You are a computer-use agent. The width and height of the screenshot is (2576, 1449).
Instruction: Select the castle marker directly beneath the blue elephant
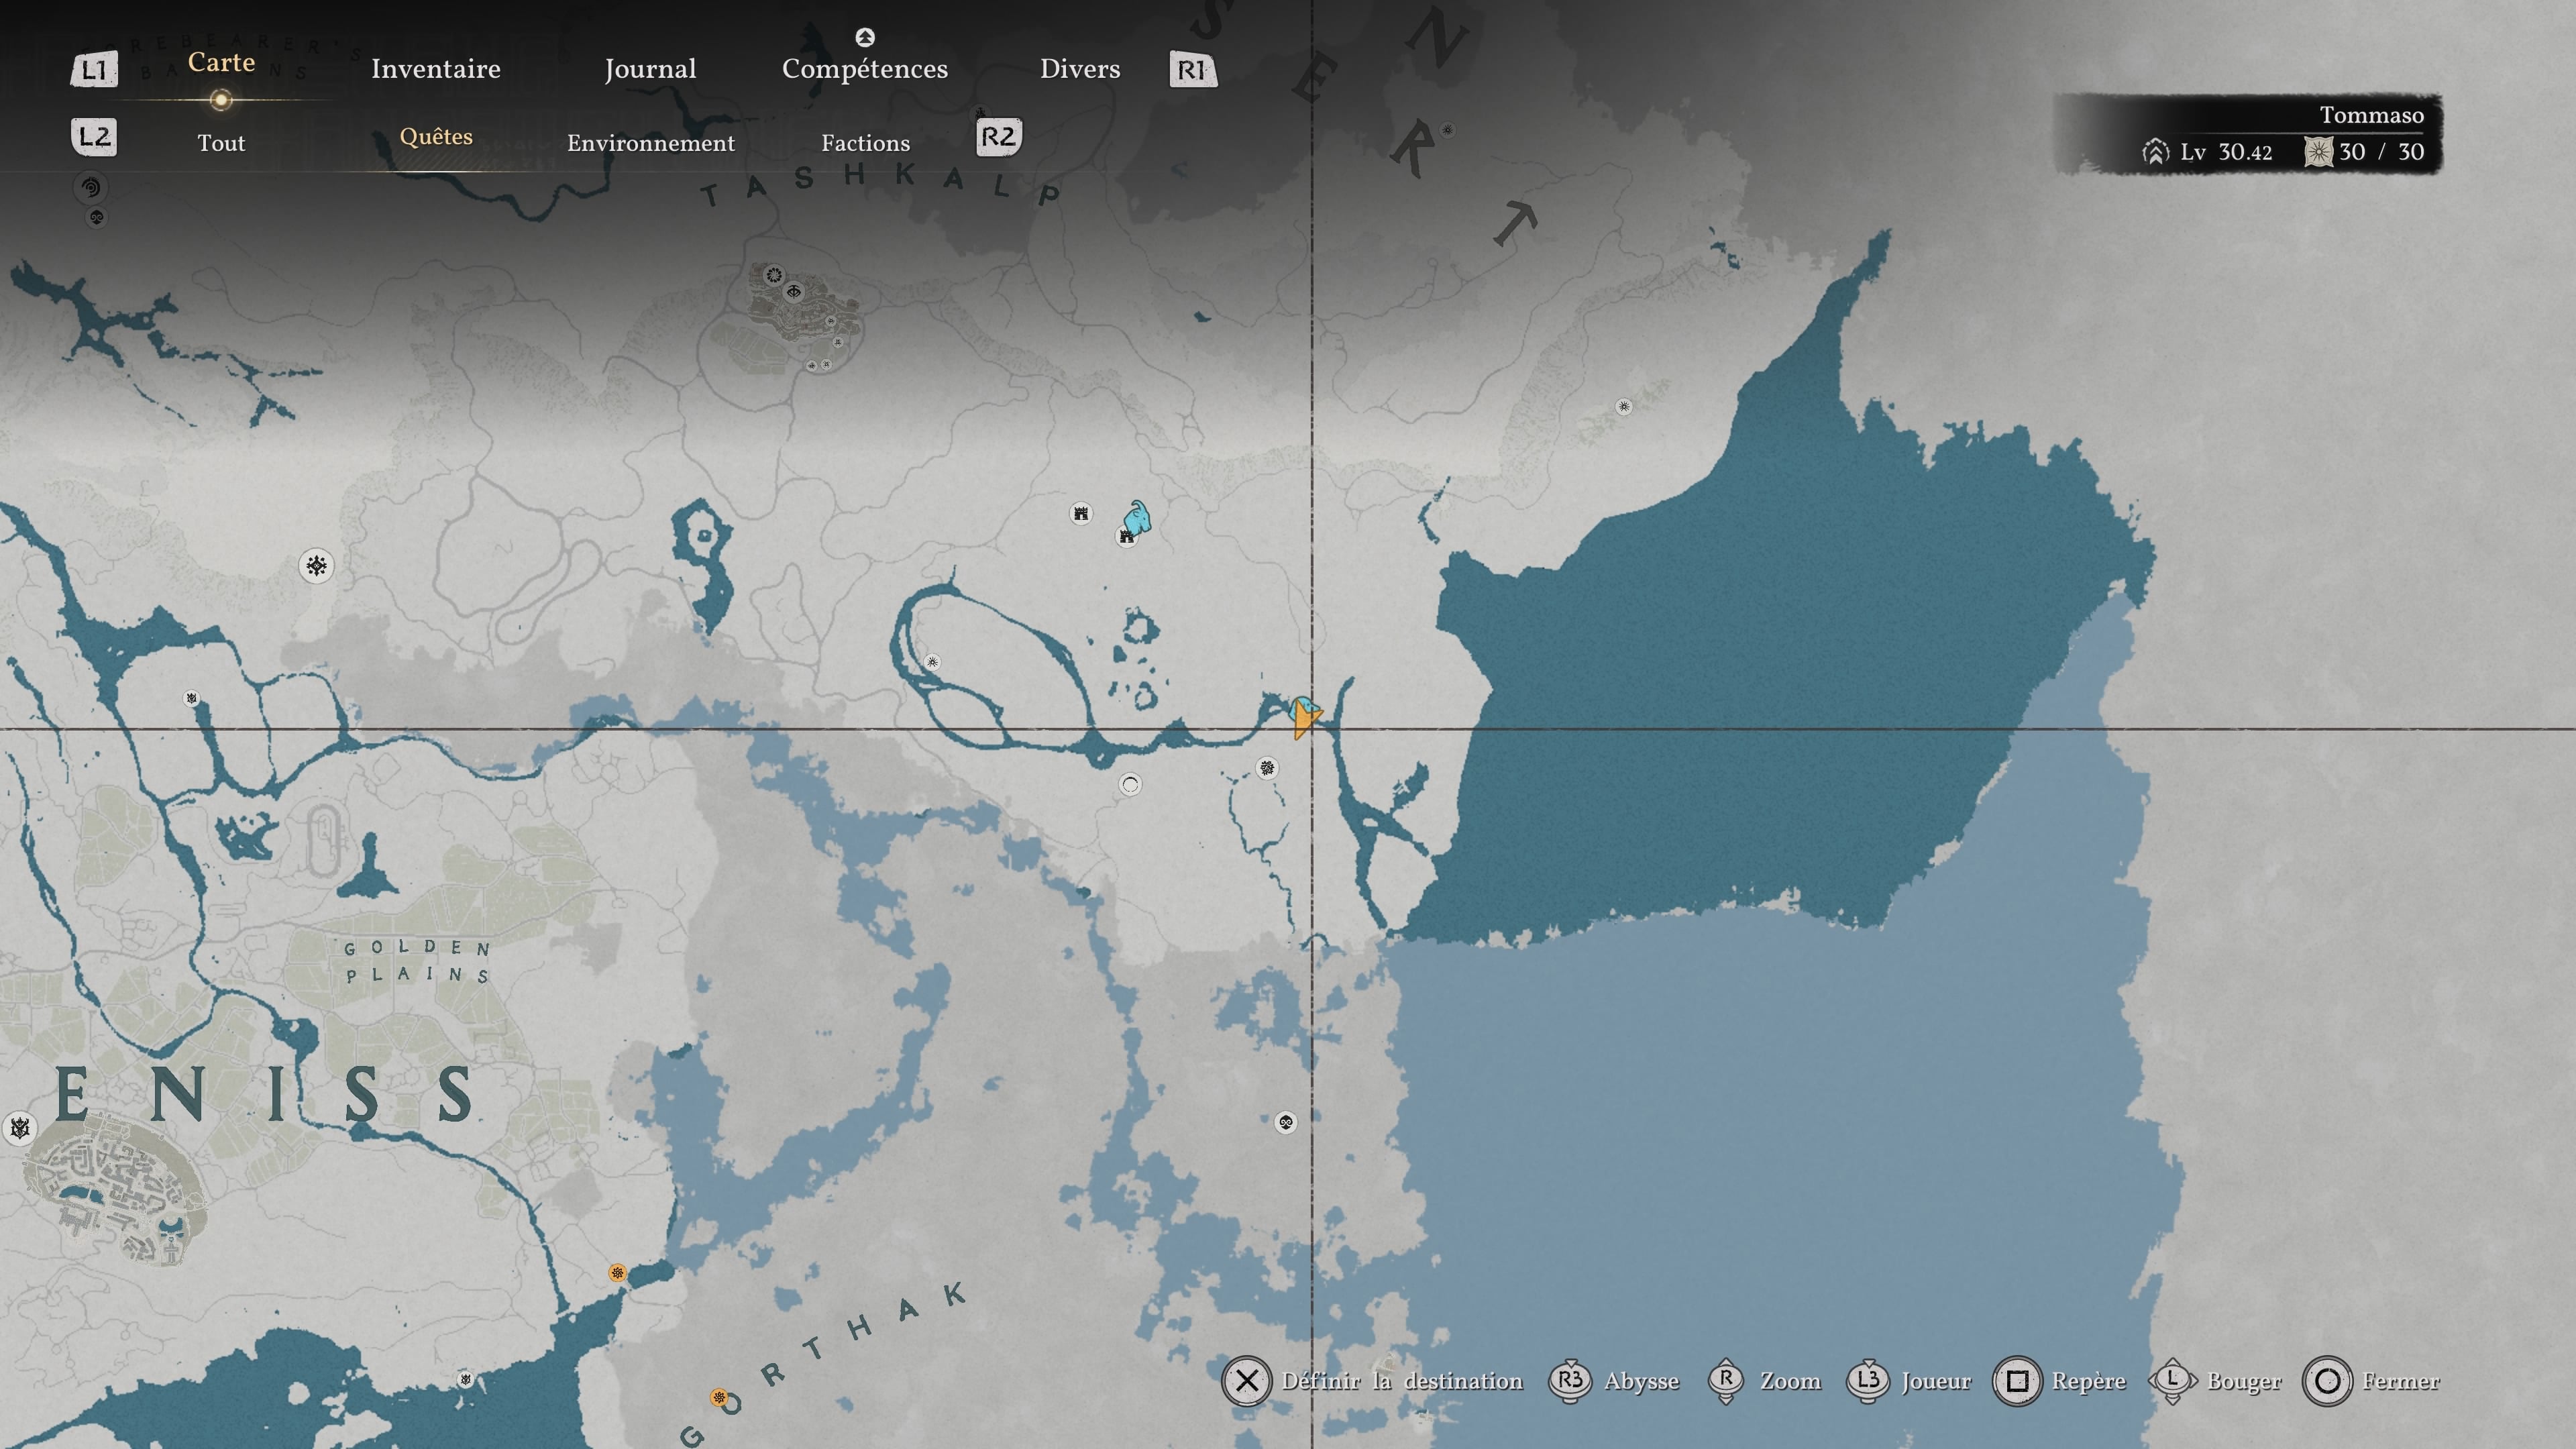pos(1126,537)
